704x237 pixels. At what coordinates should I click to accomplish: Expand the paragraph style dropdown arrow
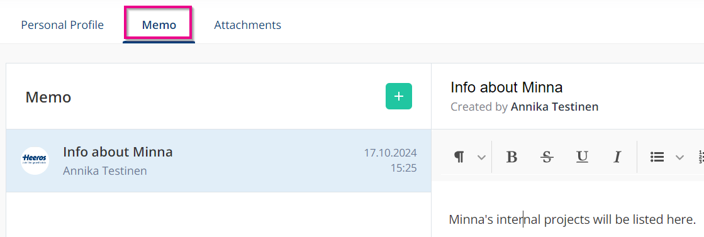pos(481,157)
